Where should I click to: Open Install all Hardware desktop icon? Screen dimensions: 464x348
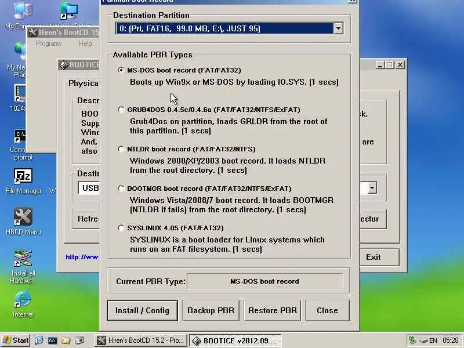(23, 267)
